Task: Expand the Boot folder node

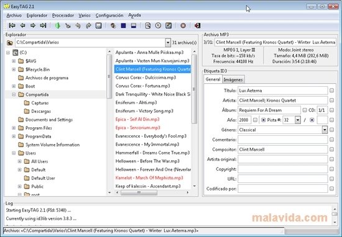Action: tap(14, 86)
